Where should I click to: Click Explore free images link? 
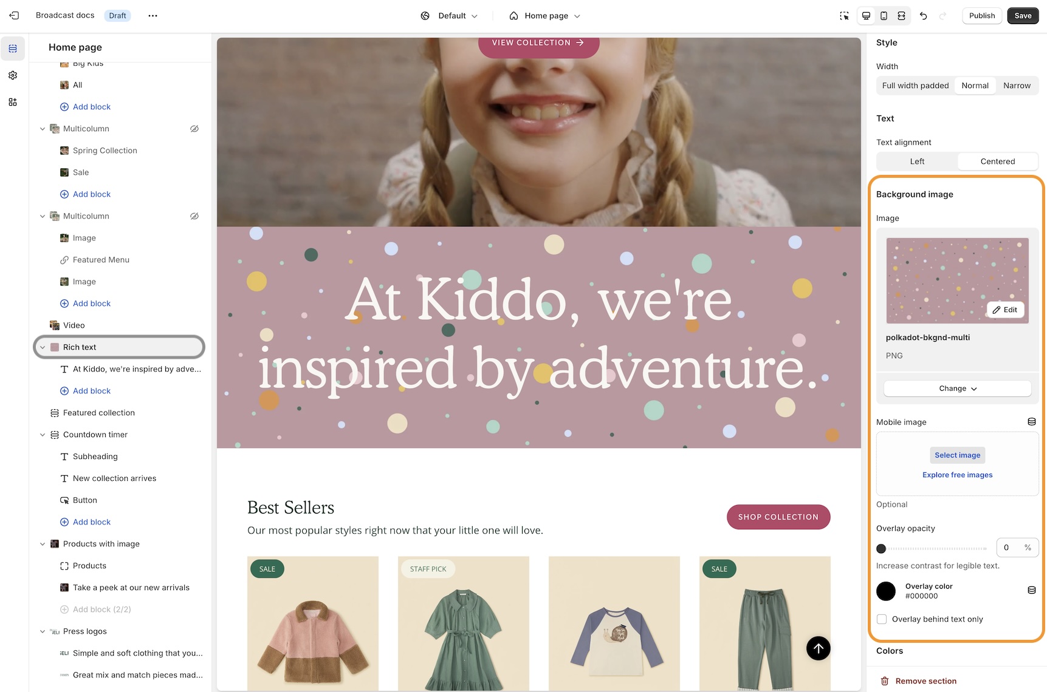957,475
